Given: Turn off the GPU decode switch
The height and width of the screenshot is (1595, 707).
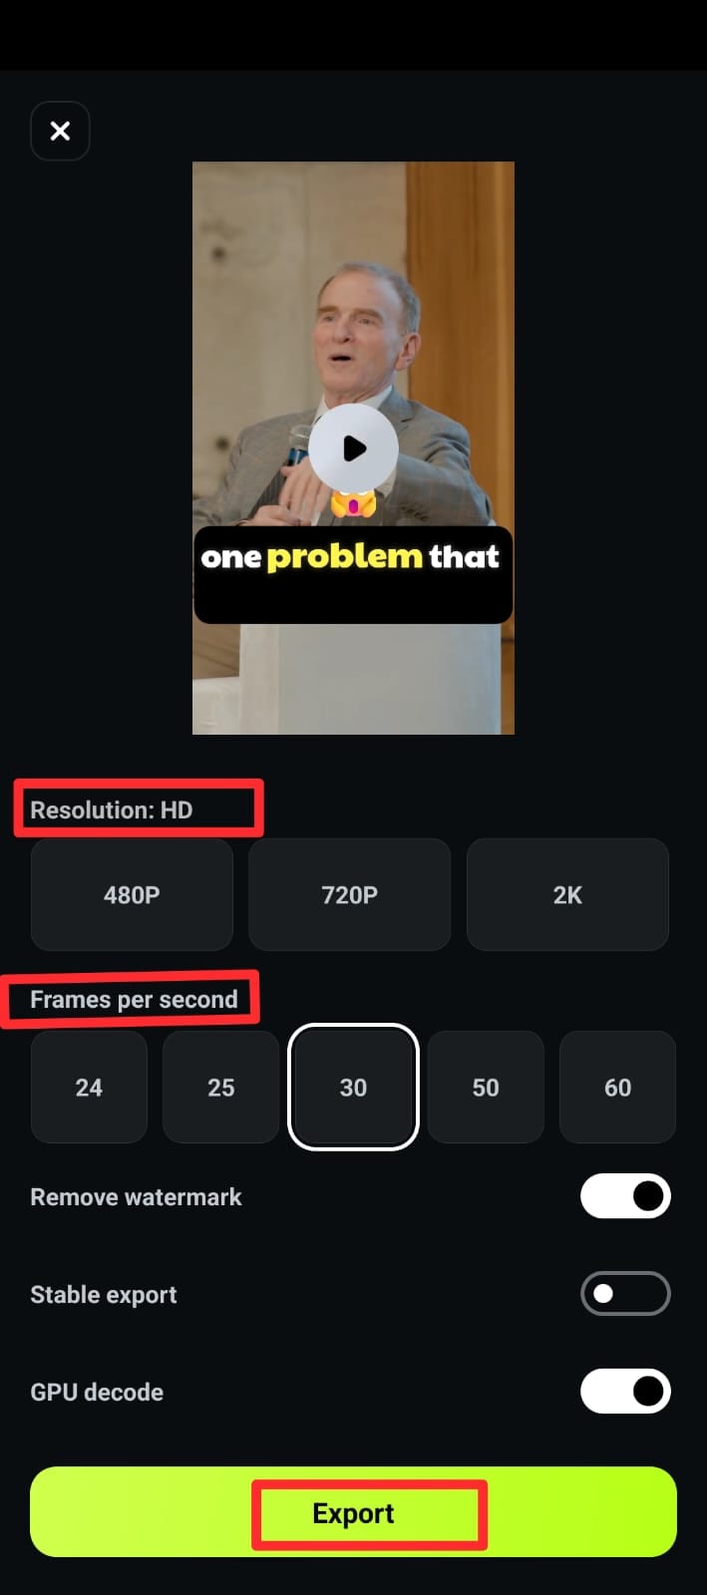Looking at the screenshot, I should point(625,1391).
